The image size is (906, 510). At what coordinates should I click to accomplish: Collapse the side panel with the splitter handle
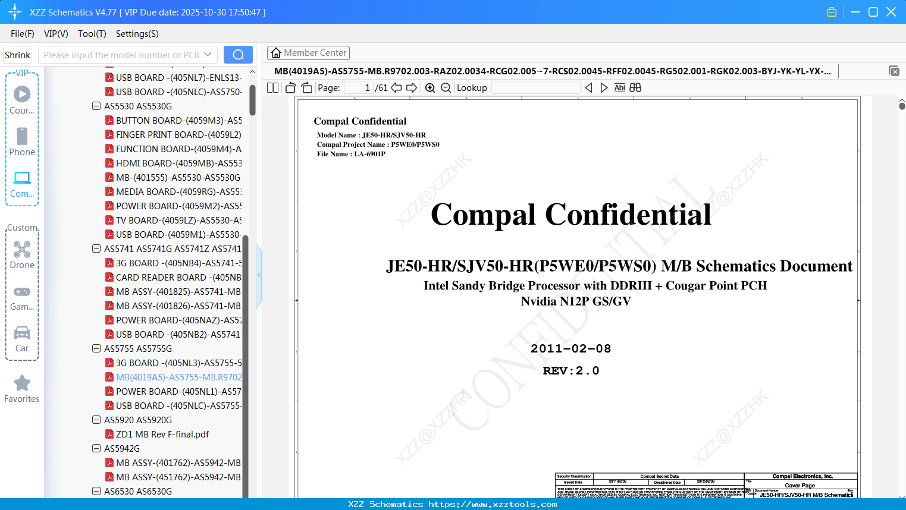[x=259, y=275]
